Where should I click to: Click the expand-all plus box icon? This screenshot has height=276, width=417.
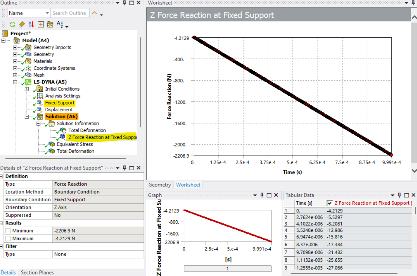point(41,25)
